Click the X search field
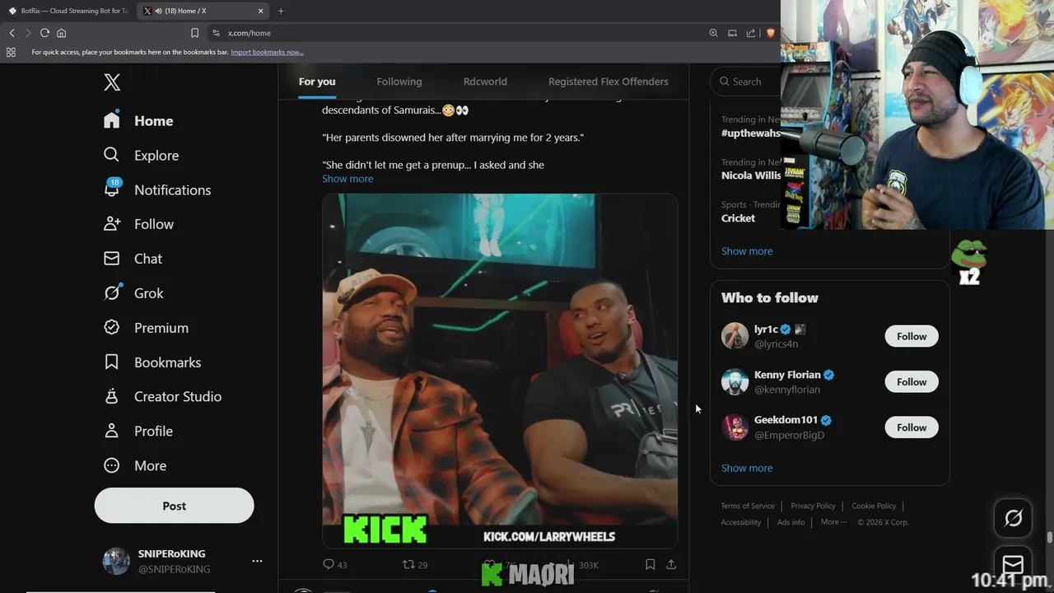Image resolution: width=1054 pixels, height=593 pixels. point(745,82)
